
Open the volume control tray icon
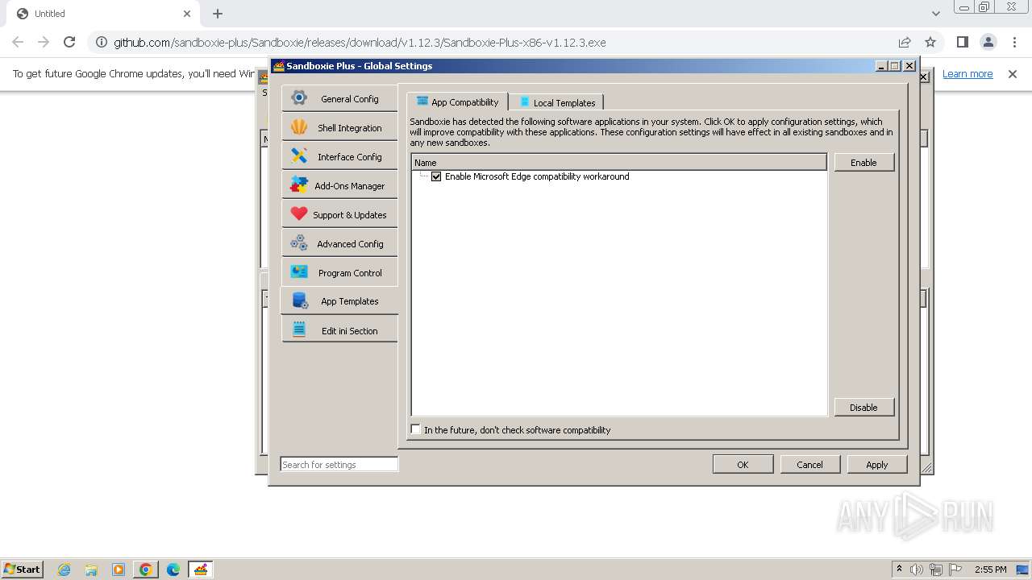917,570
